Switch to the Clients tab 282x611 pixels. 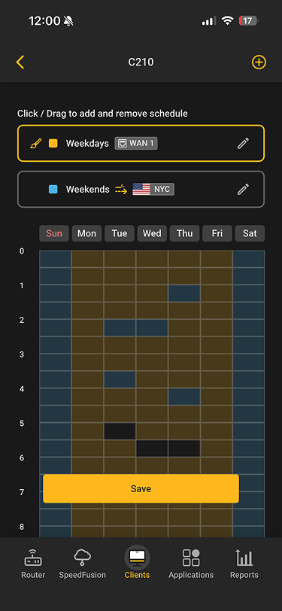click(137, 562)
